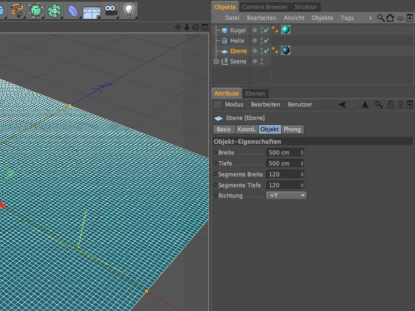
Task: Open the Richtung dropdown set to +Y
Action: [x=286, y=195]
